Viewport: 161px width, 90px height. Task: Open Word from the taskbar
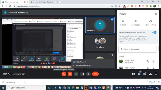coord(91,88)
